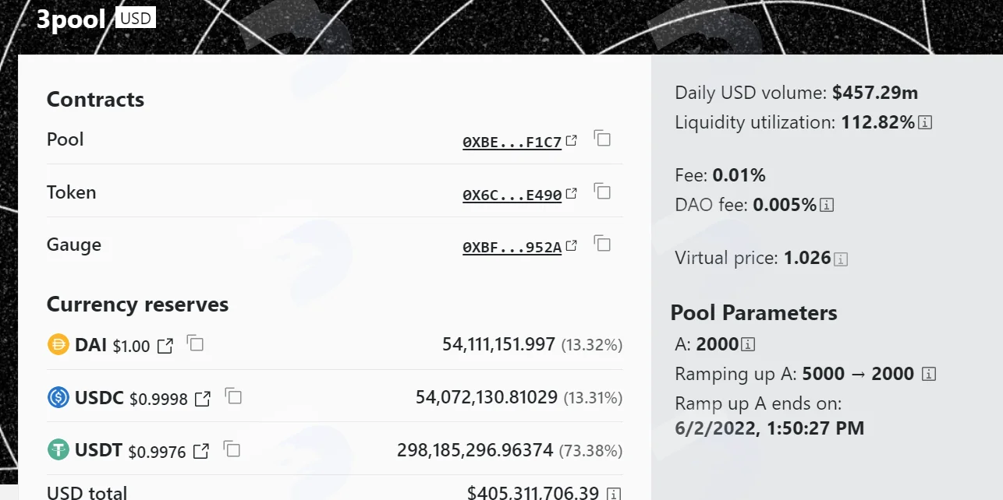The image size is (1003, 500).
Task: Select USDT share (73.38%)
Action: click(591, 451)
